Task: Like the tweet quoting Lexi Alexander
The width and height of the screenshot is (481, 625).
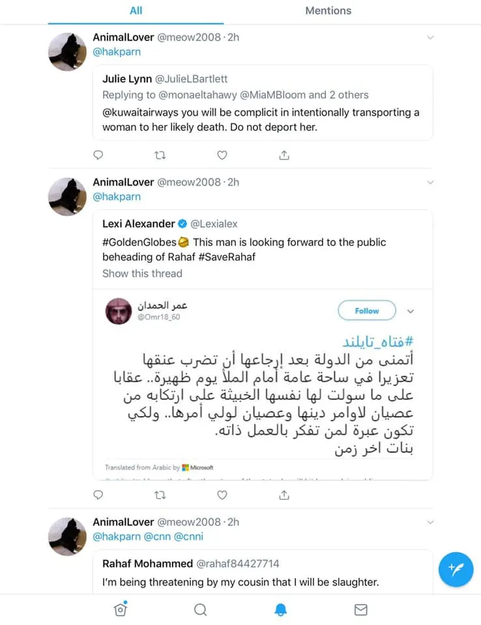Action: tap(222, 495)
